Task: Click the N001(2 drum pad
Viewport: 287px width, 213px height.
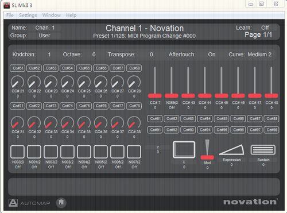Action: click(34, 152)
